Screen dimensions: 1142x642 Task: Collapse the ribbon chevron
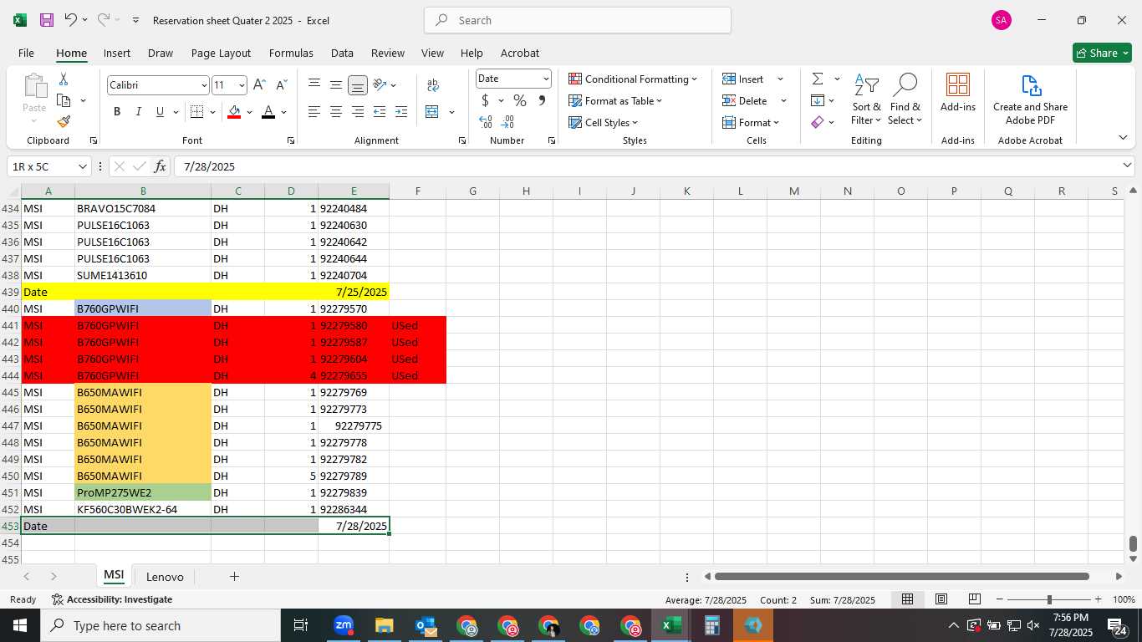pyautogui.click(x=1123, y=138)
